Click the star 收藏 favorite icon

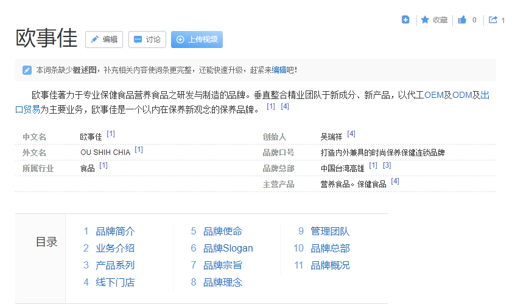[425, 20]
